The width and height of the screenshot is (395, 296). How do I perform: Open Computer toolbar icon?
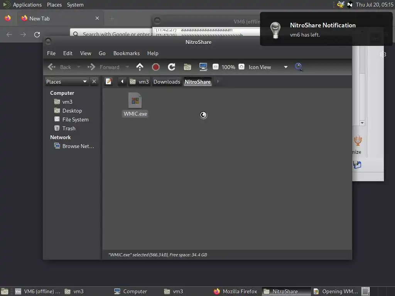pyautogui.click(x=203, y=67)
